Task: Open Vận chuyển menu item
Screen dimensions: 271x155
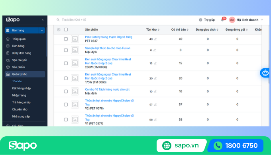Action: (20, 60)
